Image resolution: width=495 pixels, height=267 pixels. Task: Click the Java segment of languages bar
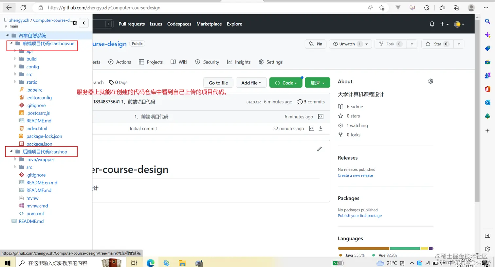pyautogui.click(x=363, y=248)
